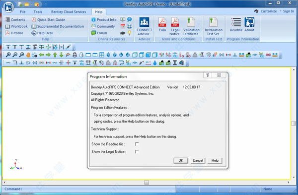Open the Tools tab
The height and width of the screenshot is (195, 298).
(38, 12)
